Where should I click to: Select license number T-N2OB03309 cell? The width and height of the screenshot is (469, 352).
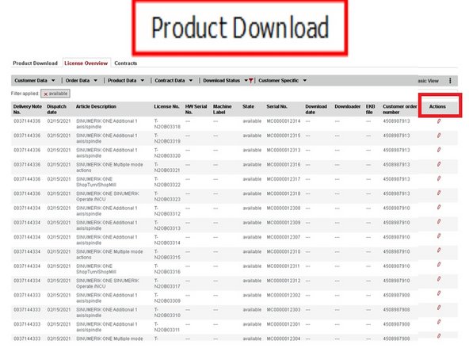(167, 298)
